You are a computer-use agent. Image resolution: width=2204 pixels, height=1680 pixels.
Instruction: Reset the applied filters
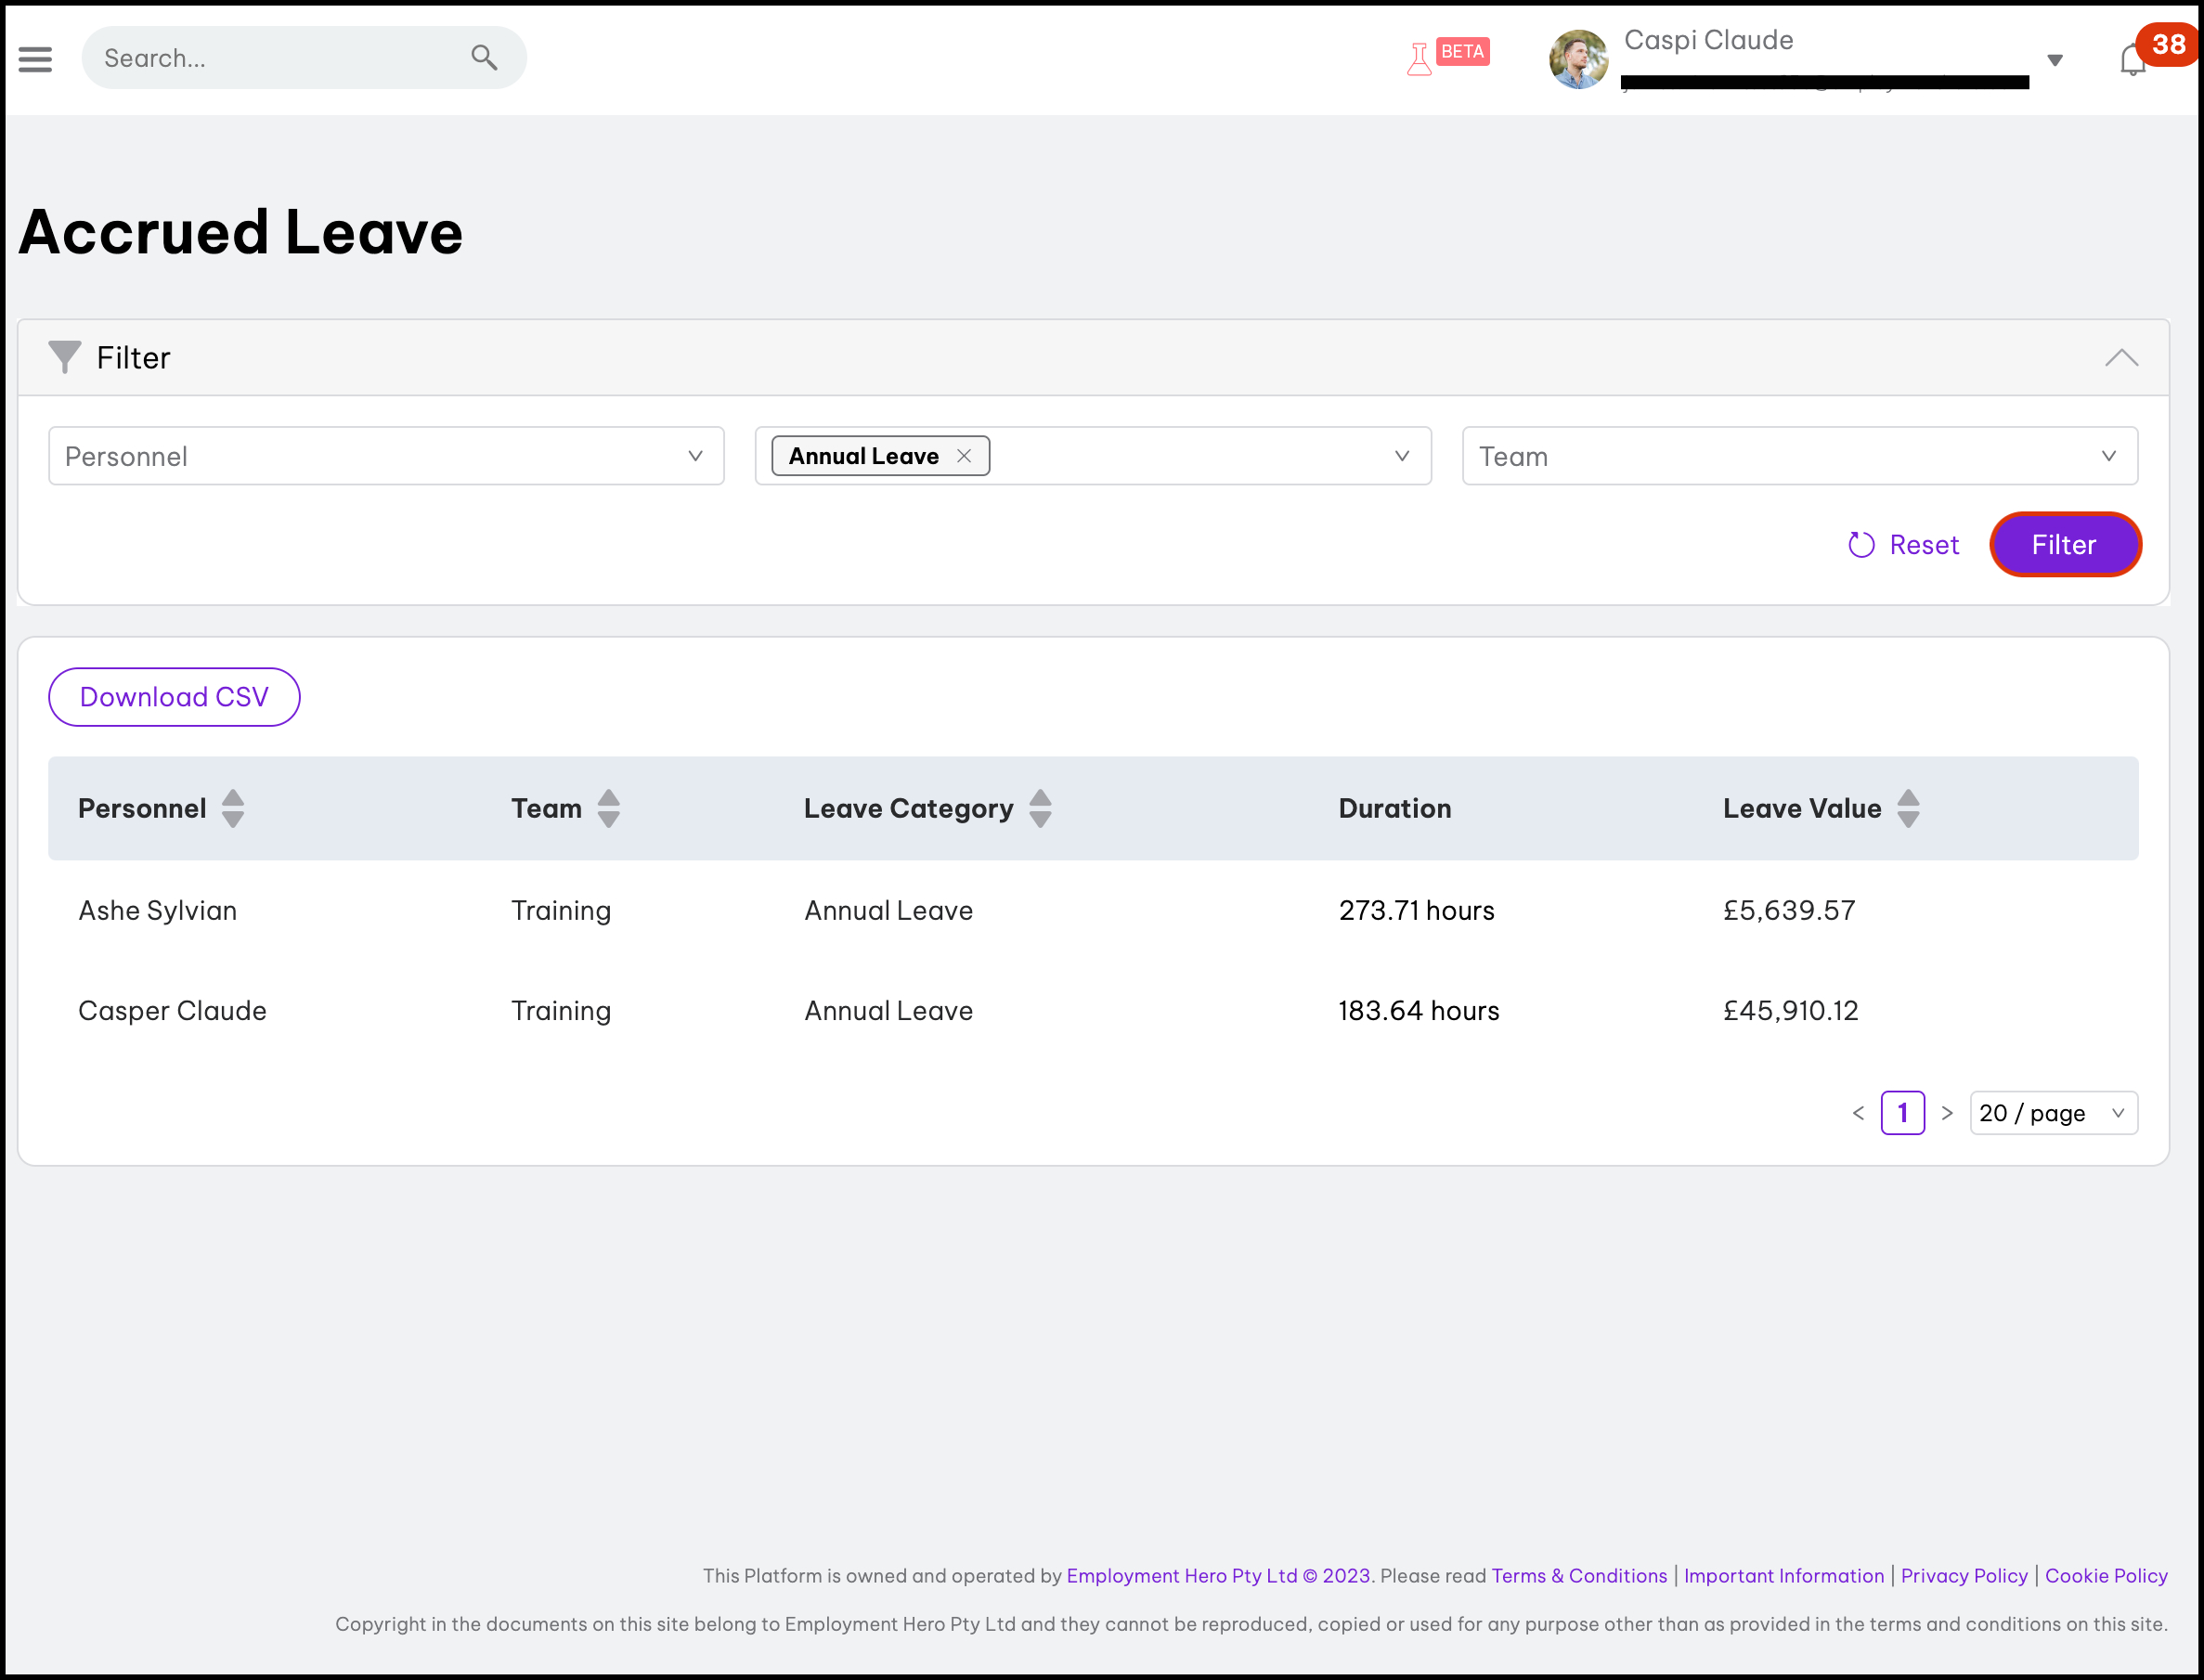point(1904,545)
